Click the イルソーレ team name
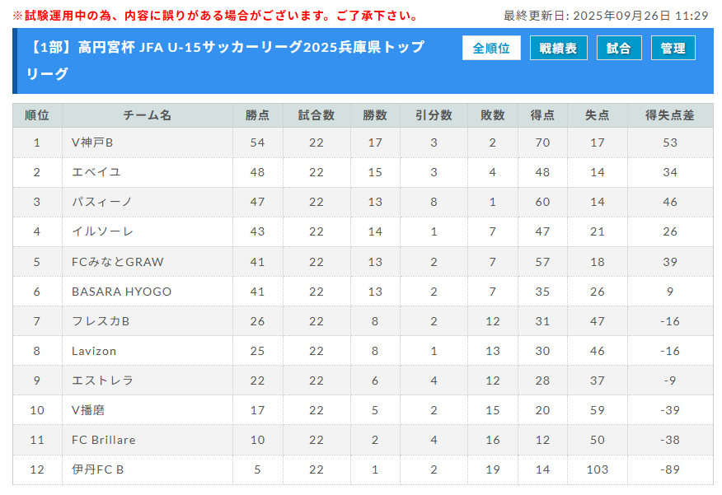The height and width of the screenshot is (495, 722). [102, 231]
